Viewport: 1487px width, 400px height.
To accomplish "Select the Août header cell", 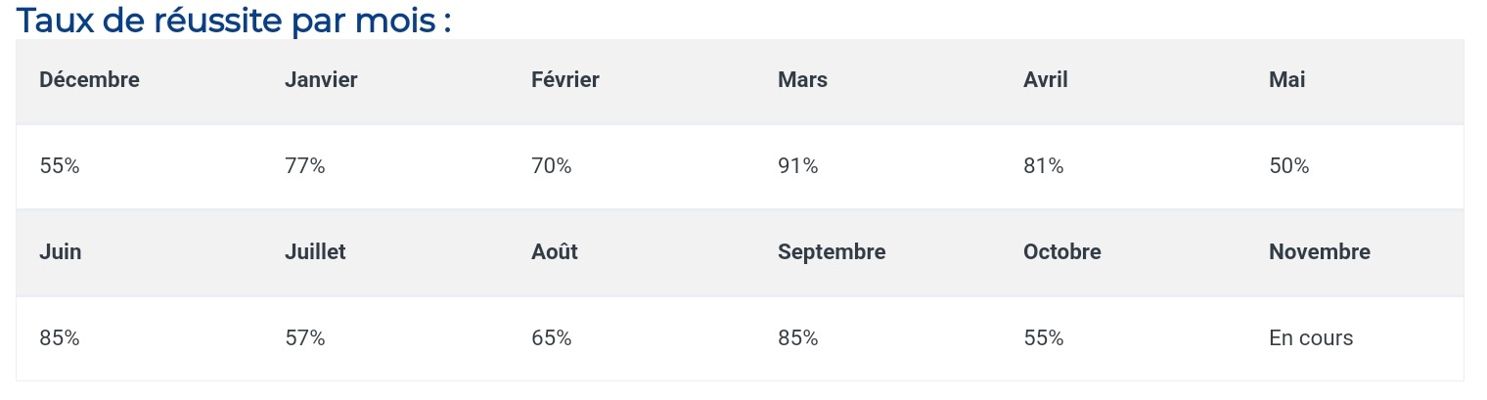I will (x=555, y=251).
